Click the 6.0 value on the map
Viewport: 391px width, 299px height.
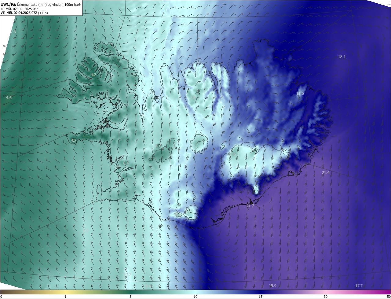pos(159,146)
